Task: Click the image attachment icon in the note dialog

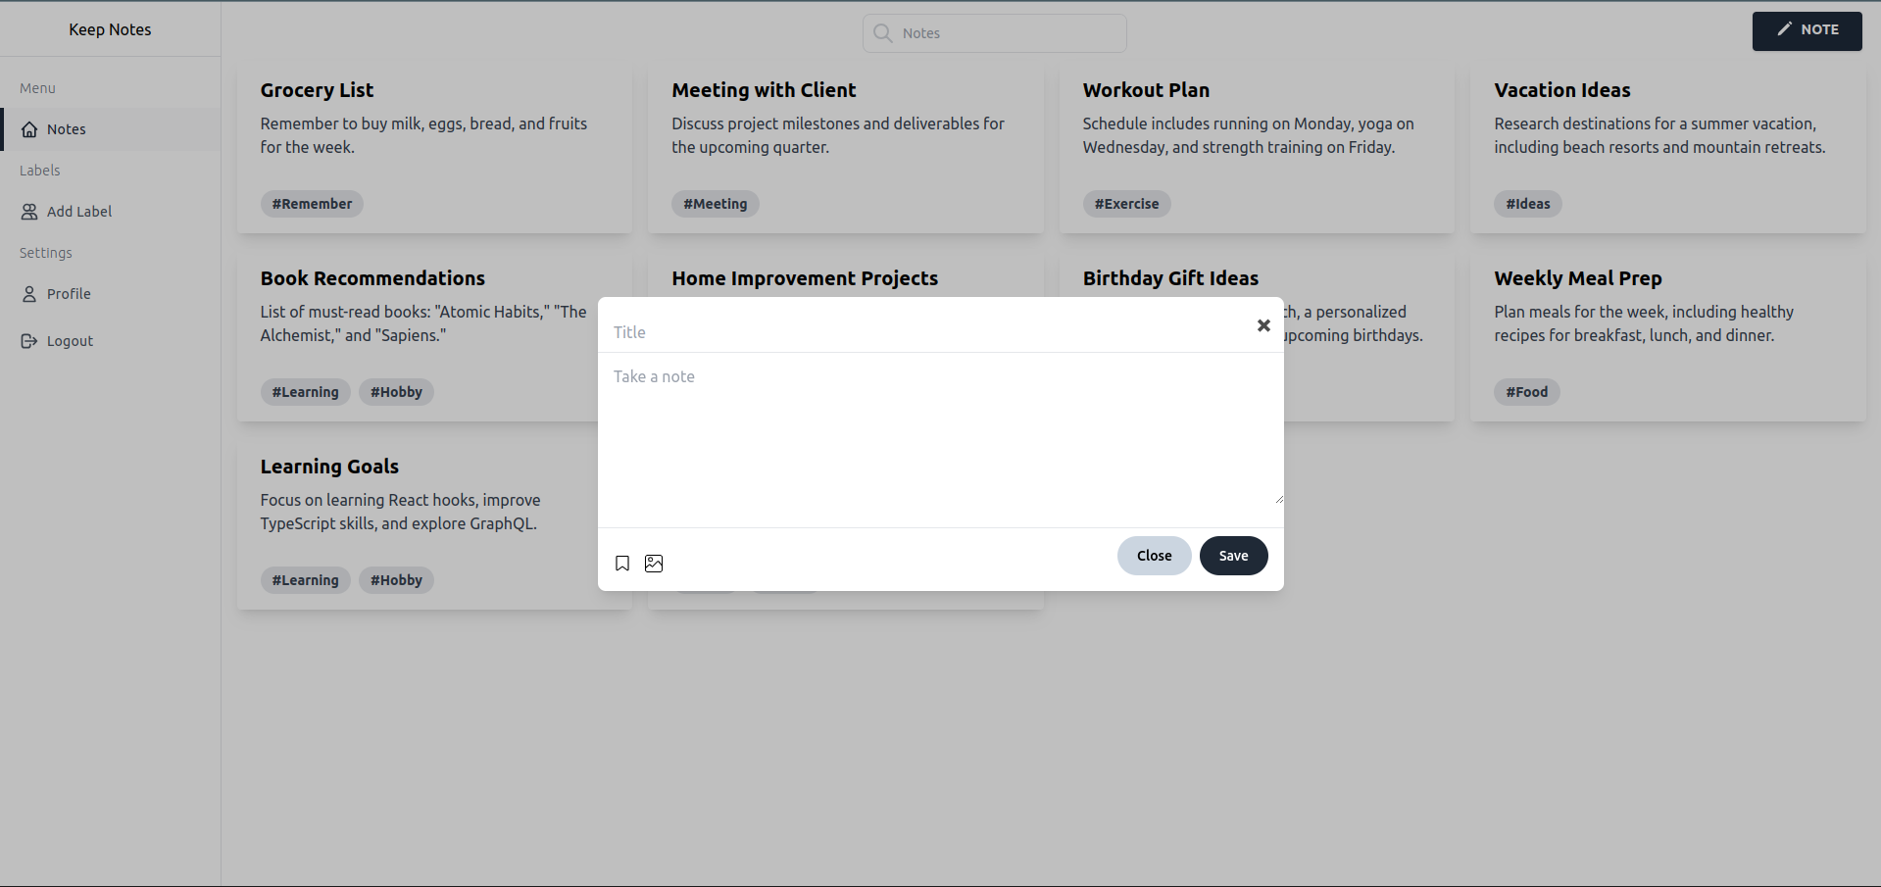Action: 654,564
